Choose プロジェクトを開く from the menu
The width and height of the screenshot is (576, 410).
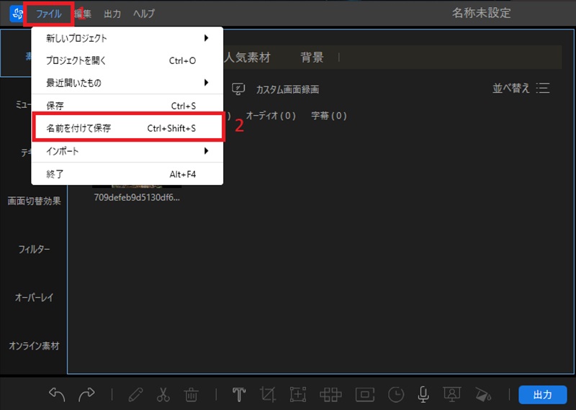pyautogui.click(x=127, y=60)
